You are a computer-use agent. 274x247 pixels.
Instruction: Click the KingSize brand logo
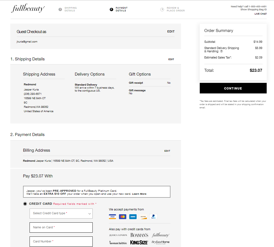coord(139,242)
